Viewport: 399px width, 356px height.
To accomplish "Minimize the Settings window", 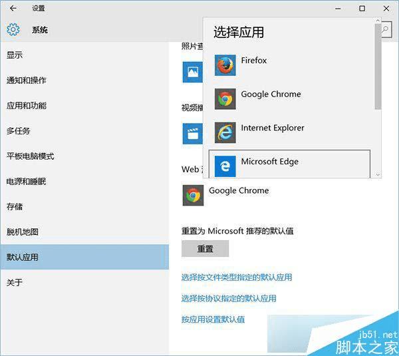I will (338, 9).
